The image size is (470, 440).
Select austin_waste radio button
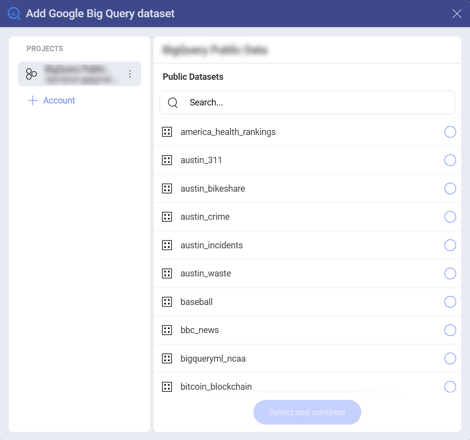tap(450, 273)
